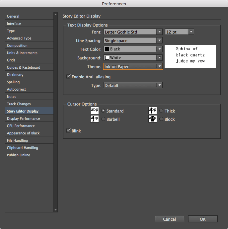
Task: Click the Sphinx of black quartz preview
Action: (x=190, y=56)
